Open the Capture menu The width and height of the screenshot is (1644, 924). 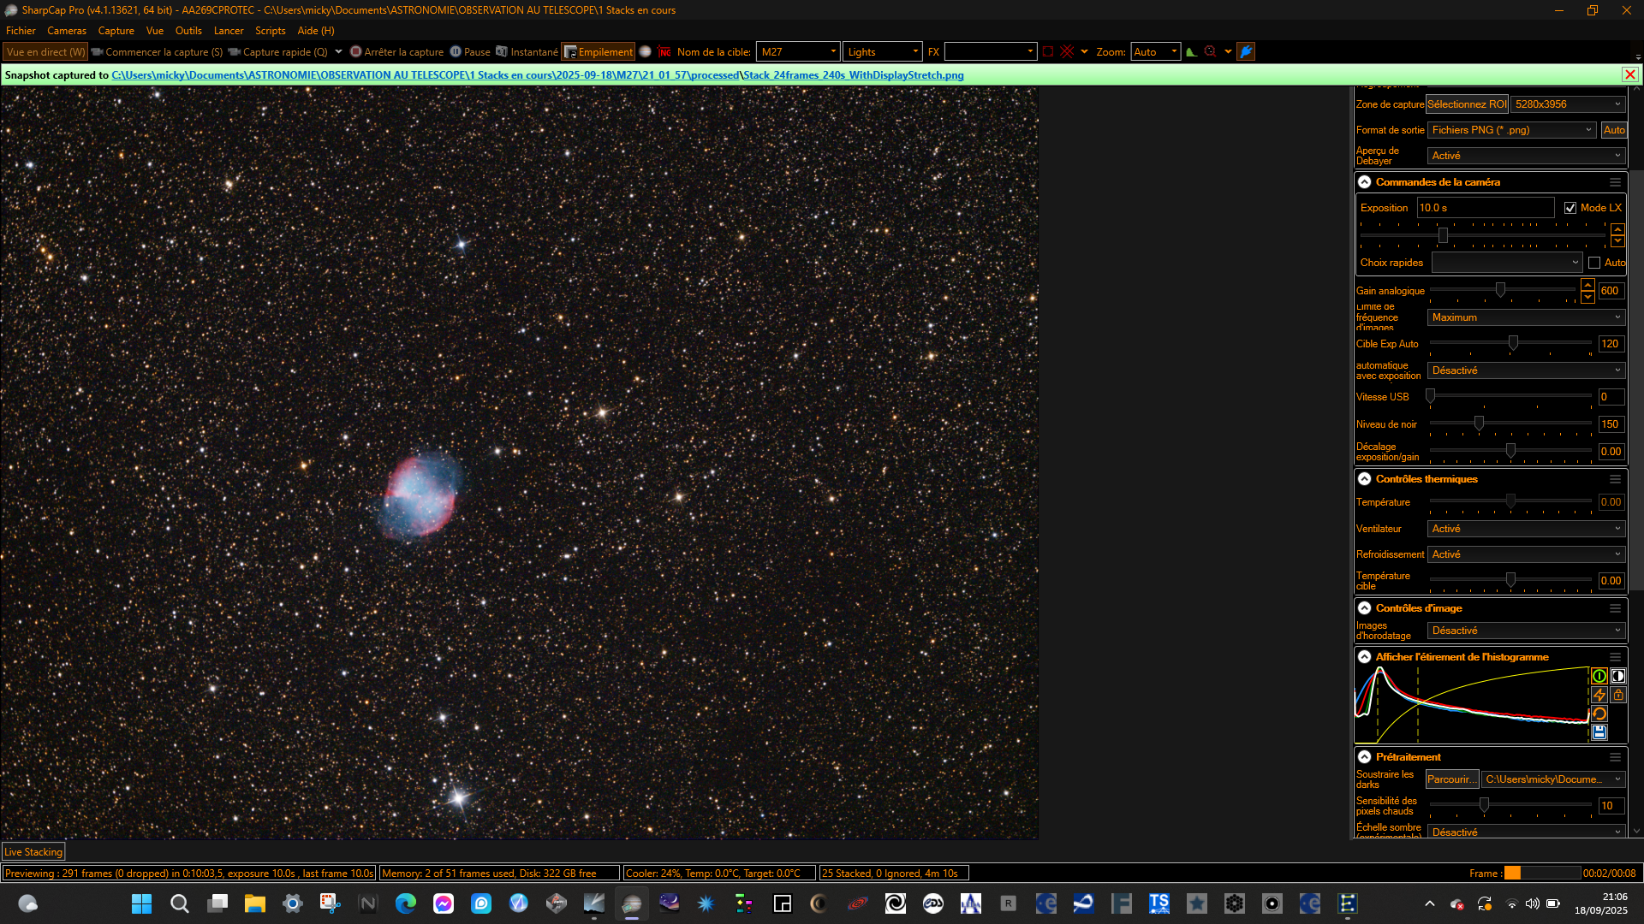coord(116,31)
